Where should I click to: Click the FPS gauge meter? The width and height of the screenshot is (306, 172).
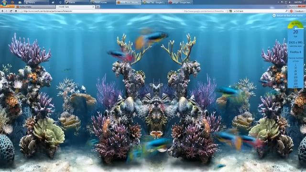coord(295,25)
